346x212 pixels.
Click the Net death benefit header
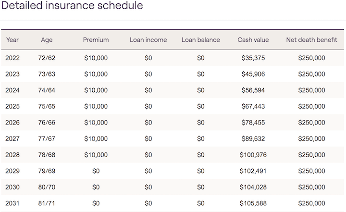pos(311,40)
